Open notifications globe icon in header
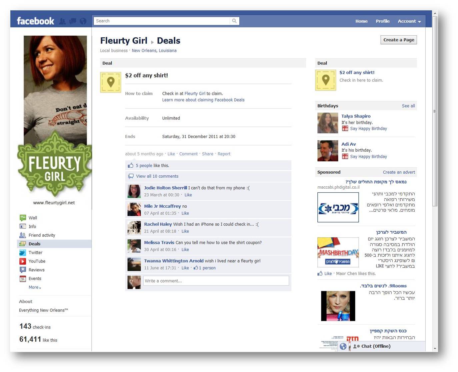The image size is (458, 372). (x=83, y=21)
